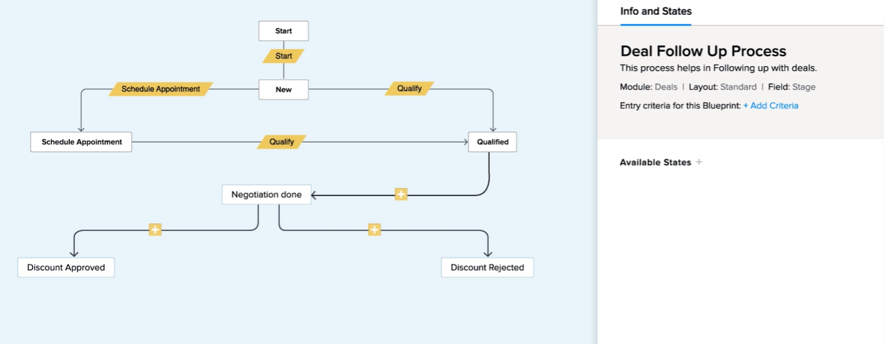Click Entry criteria for this Blueprint text
This screenshot has width=884, height=344.
[680, 105]
